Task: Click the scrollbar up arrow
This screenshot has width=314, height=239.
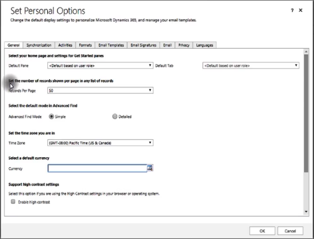Action: (306, 51)
